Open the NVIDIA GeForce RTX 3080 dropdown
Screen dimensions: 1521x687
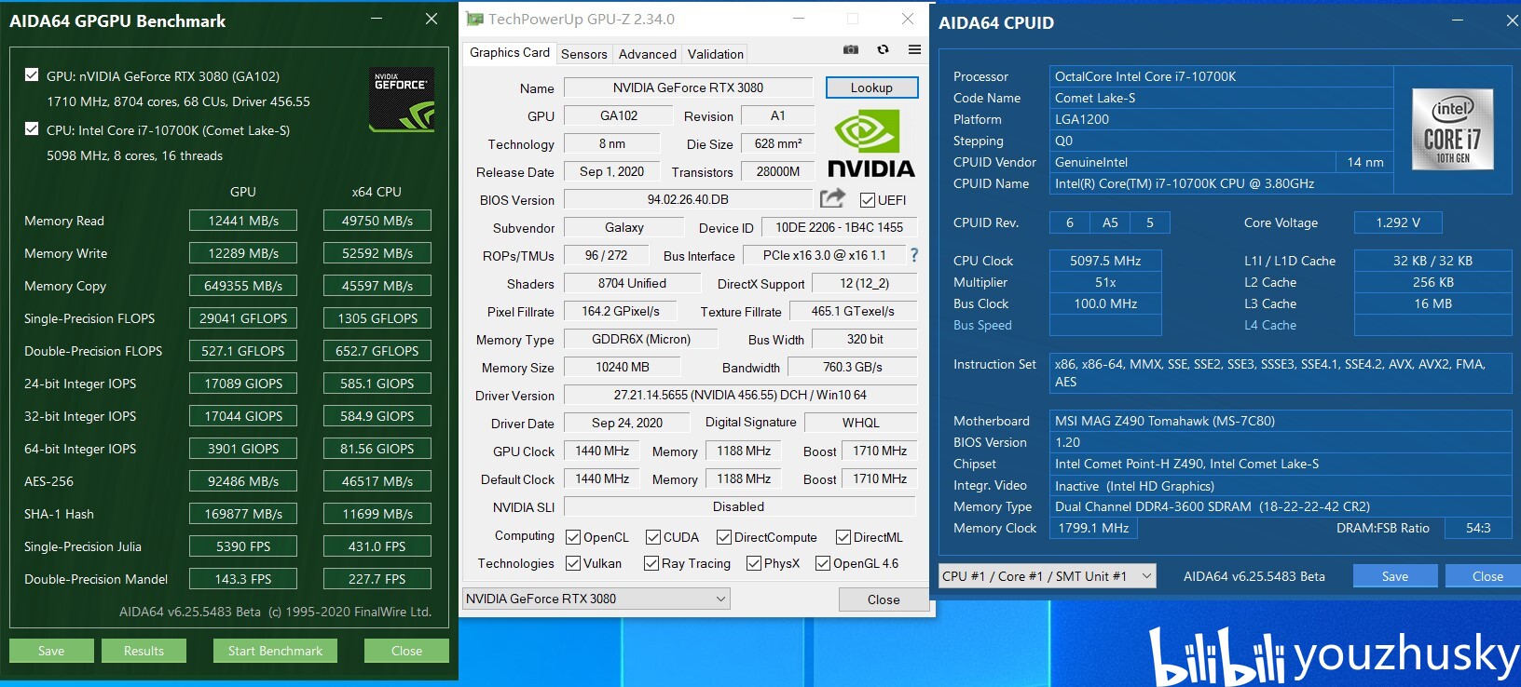coord(596,599)
